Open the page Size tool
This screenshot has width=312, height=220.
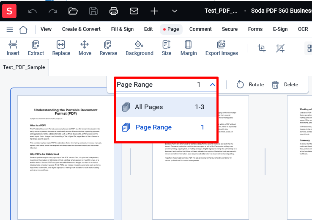[167, 48]
